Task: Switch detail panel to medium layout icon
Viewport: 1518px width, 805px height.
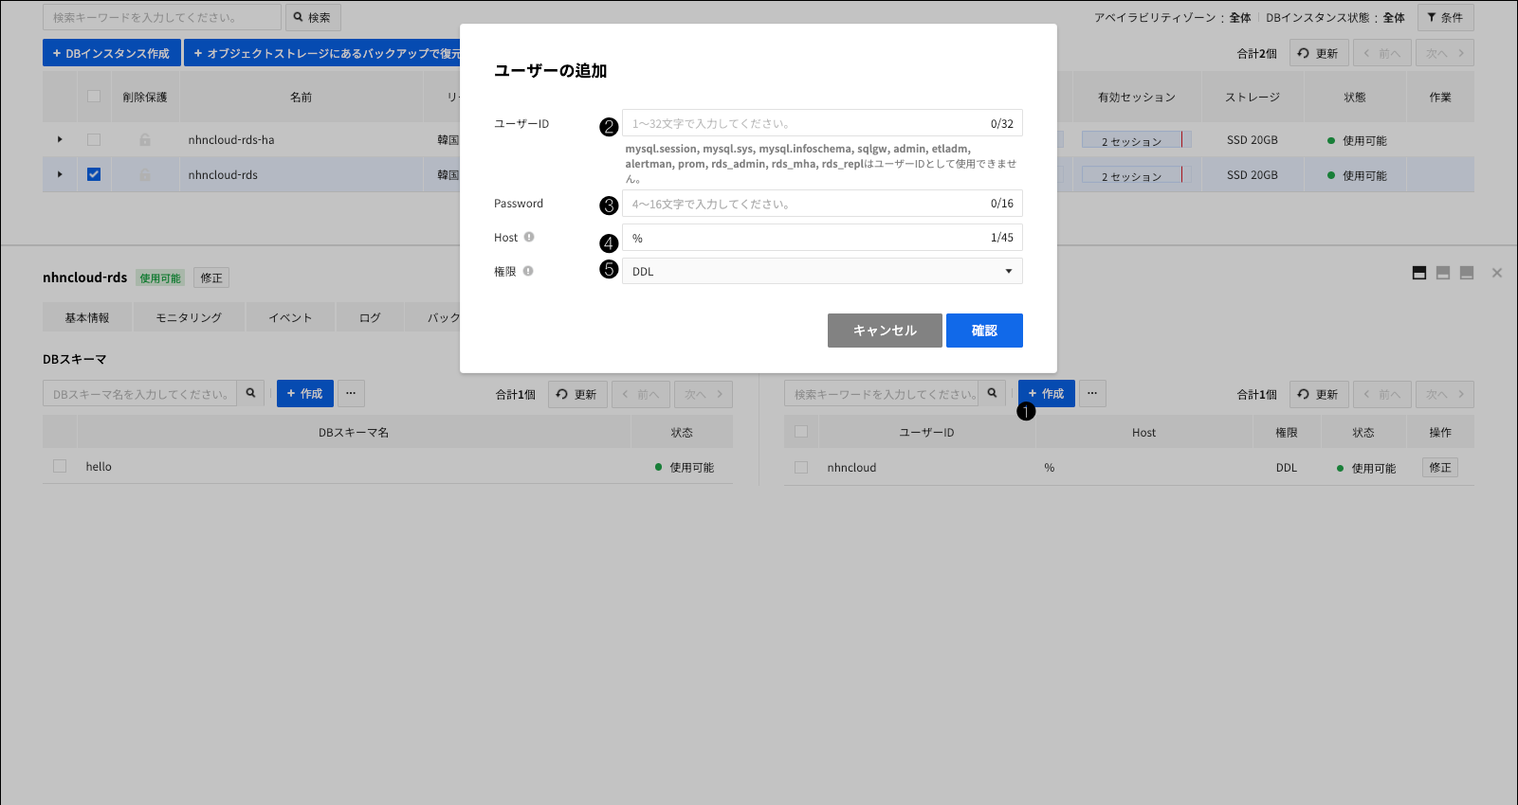Action: (1443, 273)
